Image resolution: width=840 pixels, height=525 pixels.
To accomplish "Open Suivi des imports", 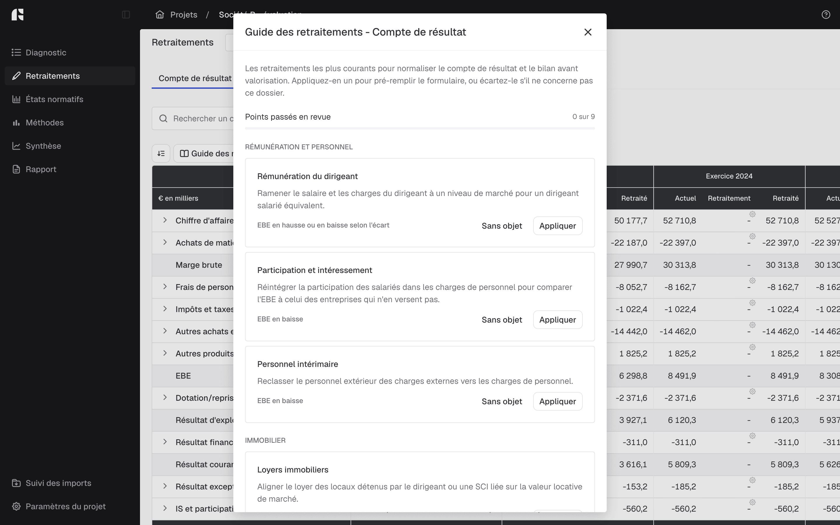I will coord(70,483).
